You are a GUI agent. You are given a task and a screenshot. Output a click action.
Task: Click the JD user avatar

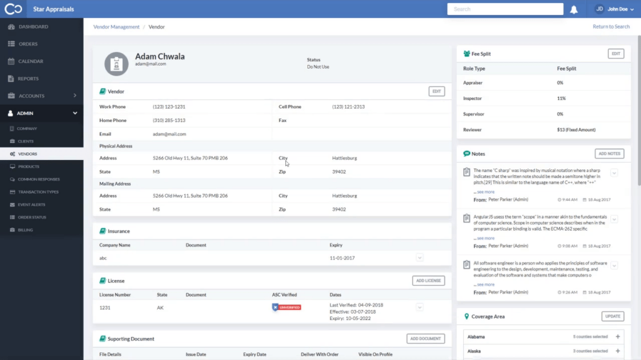point(600,9)
